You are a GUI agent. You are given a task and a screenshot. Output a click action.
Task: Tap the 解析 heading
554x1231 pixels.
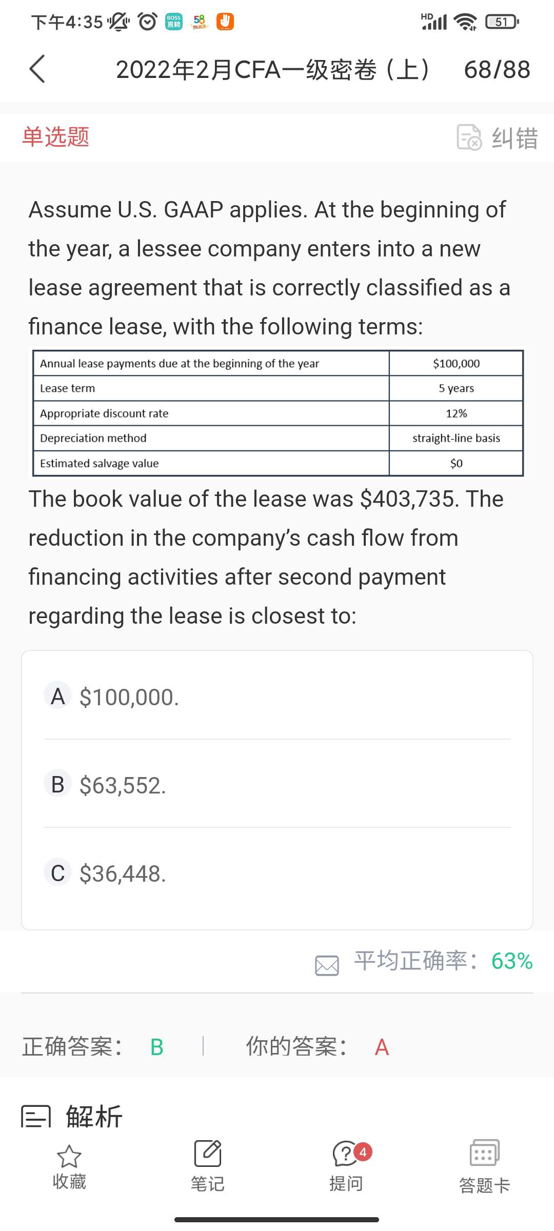point(94,1116)
